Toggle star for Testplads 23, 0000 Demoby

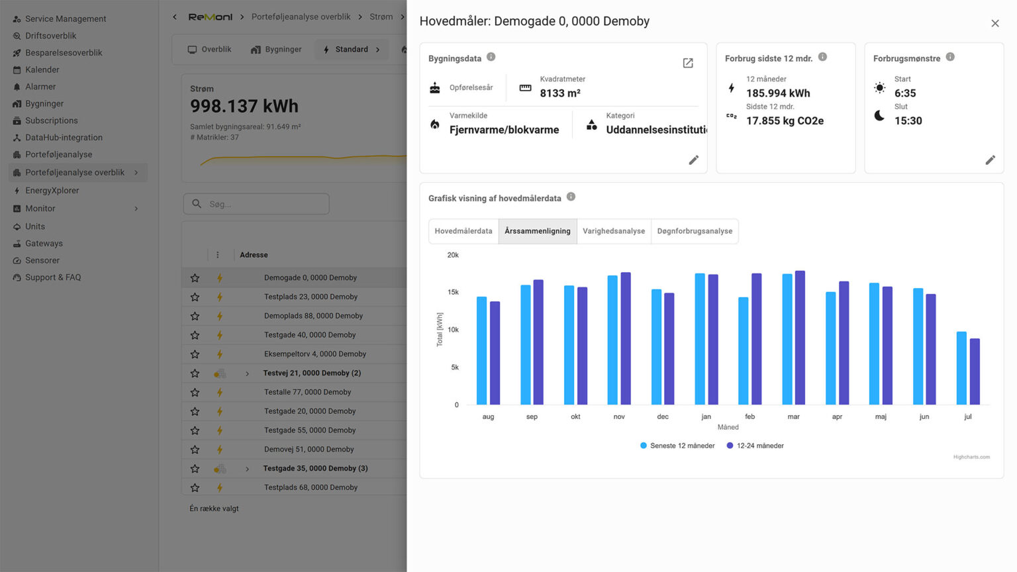click(x=195, y=297)
